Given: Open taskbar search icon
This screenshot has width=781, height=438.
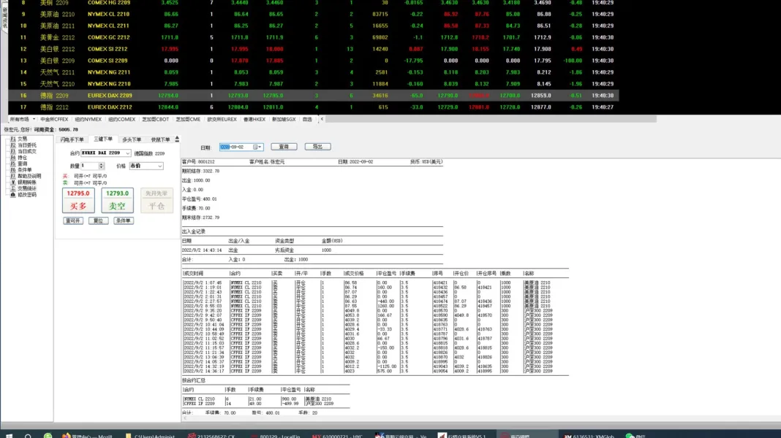Looking at the screenshot, I should pos(28,436).
